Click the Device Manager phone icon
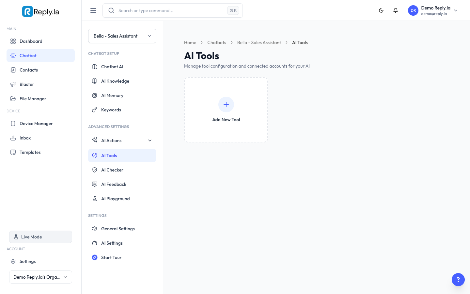Image resolution: width=470 pixels, height=294 pixels. 13,123
